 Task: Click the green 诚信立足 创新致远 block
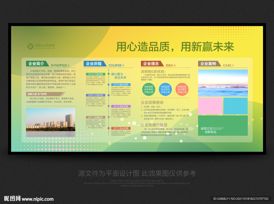point(223,125)
